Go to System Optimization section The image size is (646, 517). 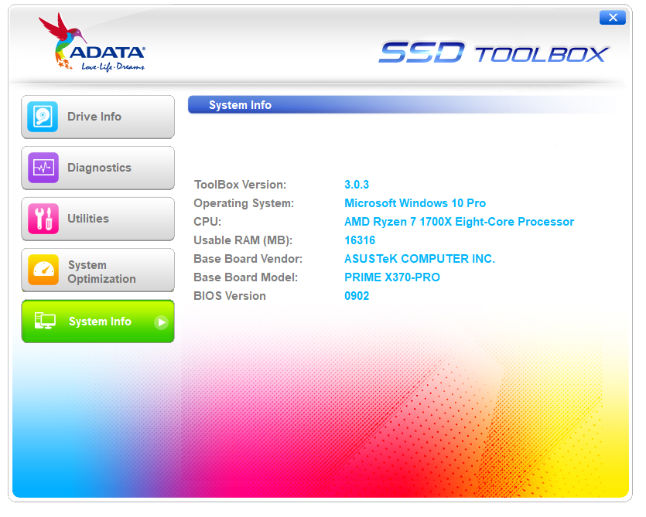(x=98, y=270)
